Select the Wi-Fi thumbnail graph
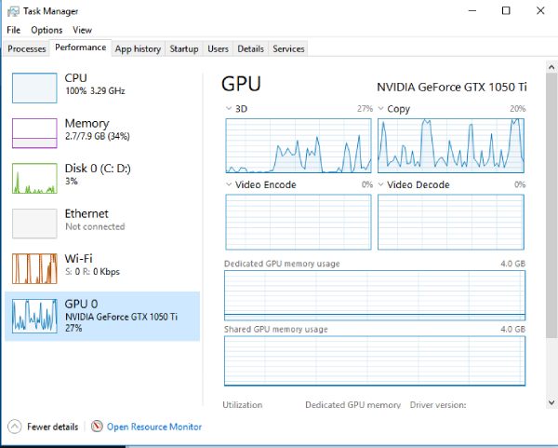This screenshot has width=558, height=448. click(x=34, y=268)
